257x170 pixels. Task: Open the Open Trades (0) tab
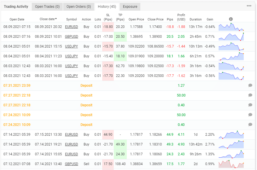[47, 6]
